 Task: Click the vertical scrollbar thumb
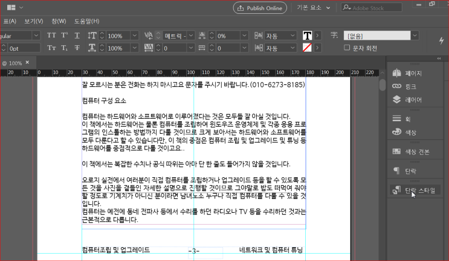pyautogui.click(x=383, y=84)
